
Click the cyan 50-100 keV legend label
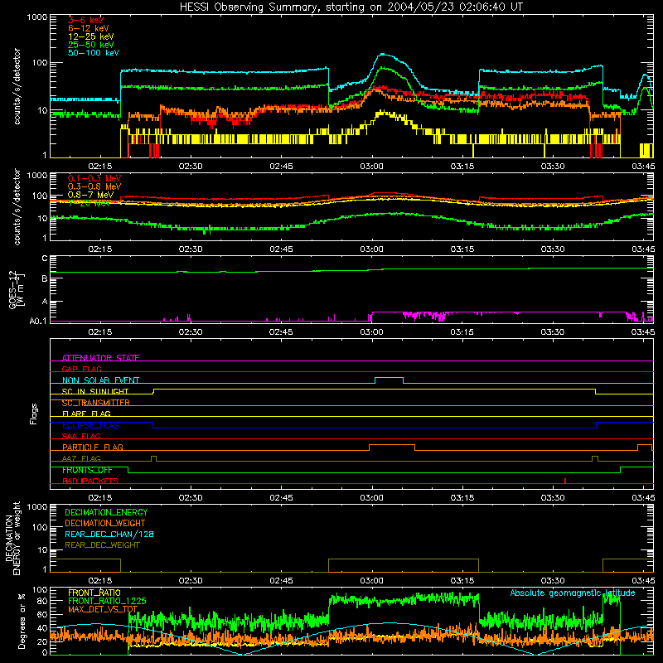pos(94,53)
